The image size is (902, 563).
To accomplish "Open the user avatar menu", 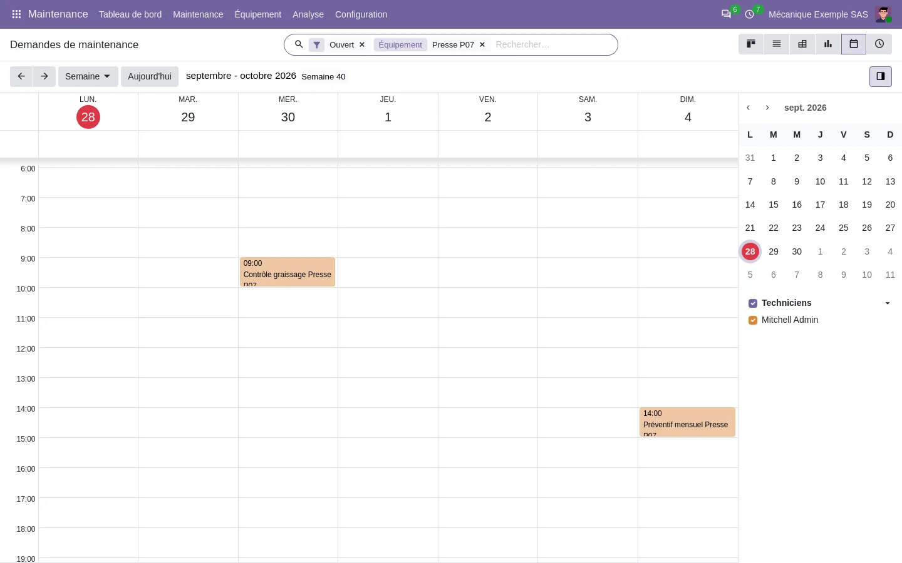I will coord(883,14).
